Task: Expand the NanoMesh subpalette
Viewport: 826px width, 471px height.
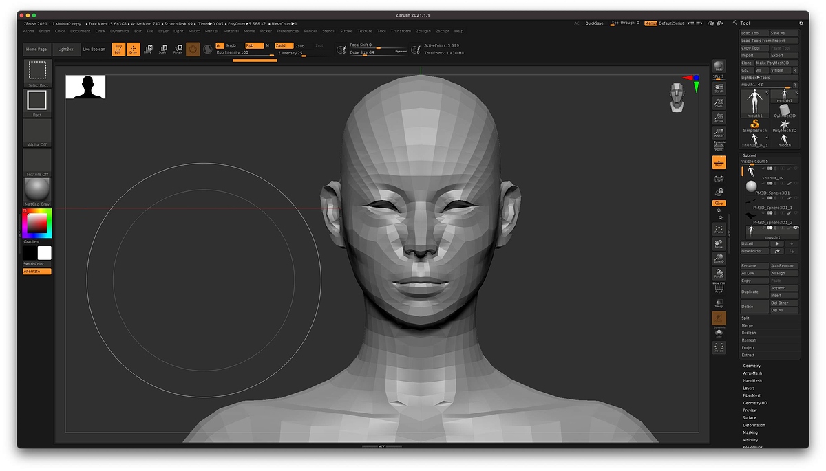Action: (752, 381)
